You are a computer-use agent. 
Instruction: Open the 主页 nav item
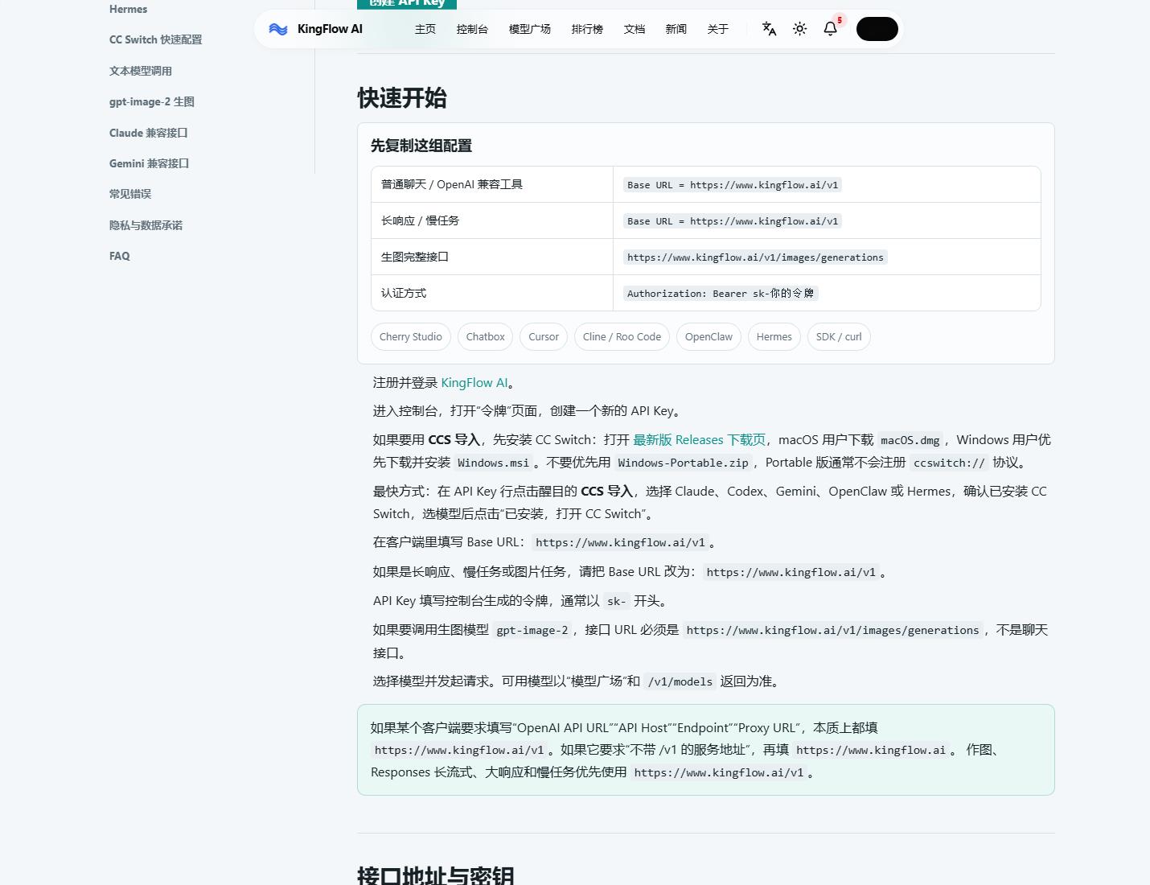pos(425,29)
